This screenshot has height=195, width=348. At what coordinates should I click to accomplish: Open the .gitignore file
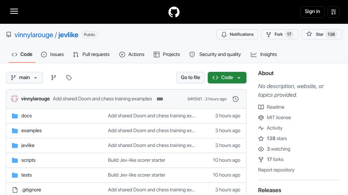(31, 190)
